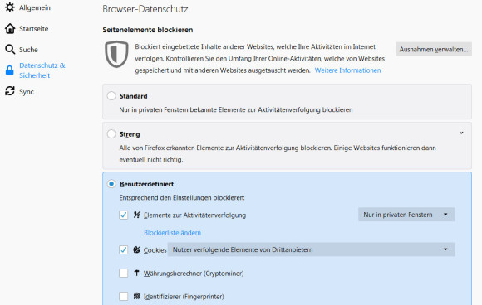The width and height of the screenshot is (482, 305).
Task: Select the Standard radio button
Action: (111, 95)
